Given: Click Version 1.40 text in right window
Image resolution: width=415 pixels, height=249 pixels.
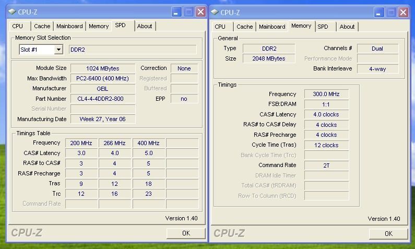Looking at the screenshot, I should point(384,219).
